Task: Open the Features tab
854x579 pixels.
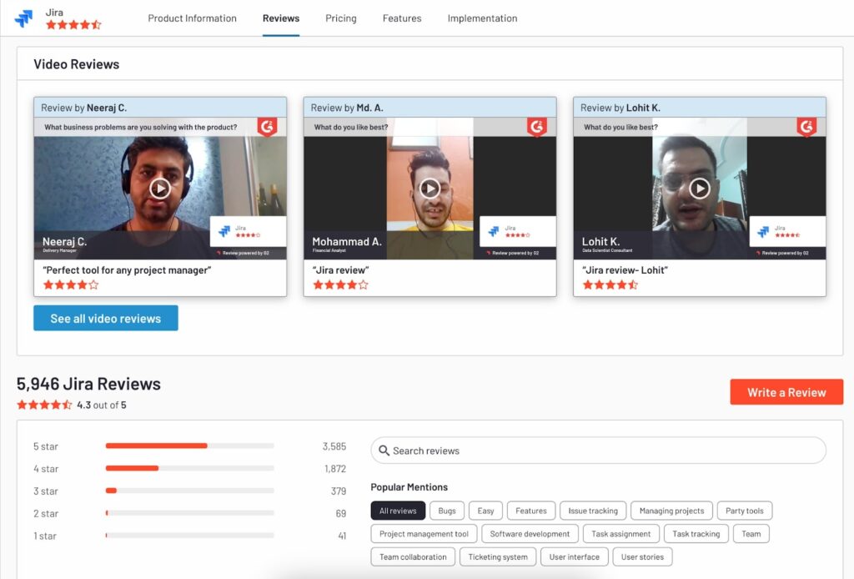Action: click(402, 18)
